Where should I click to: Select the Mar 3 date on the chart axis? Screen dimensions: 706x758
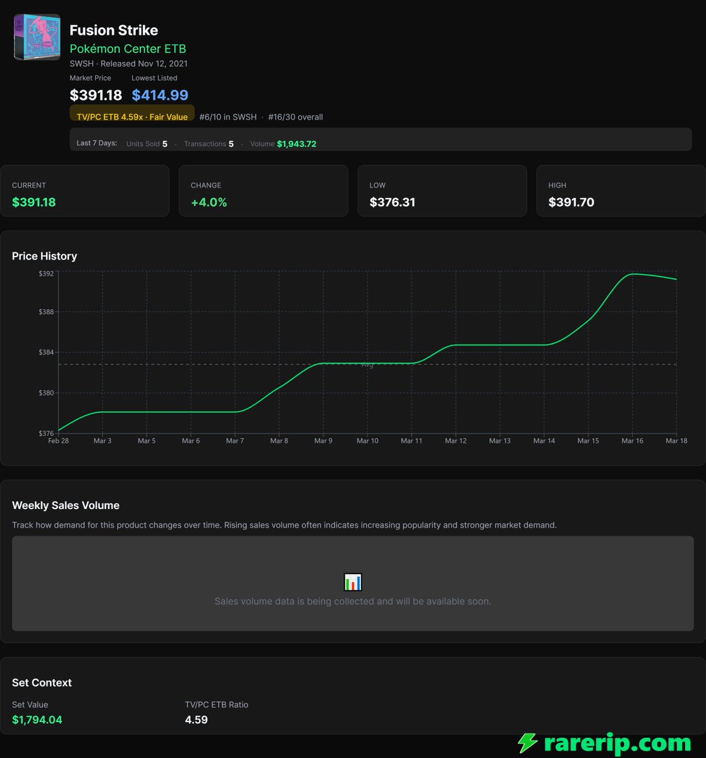tap(102, 441)
